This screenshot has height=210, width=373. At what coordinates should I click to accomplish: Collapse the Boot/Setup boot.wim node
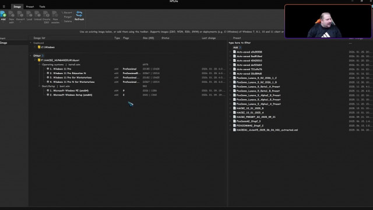point(40,86)
